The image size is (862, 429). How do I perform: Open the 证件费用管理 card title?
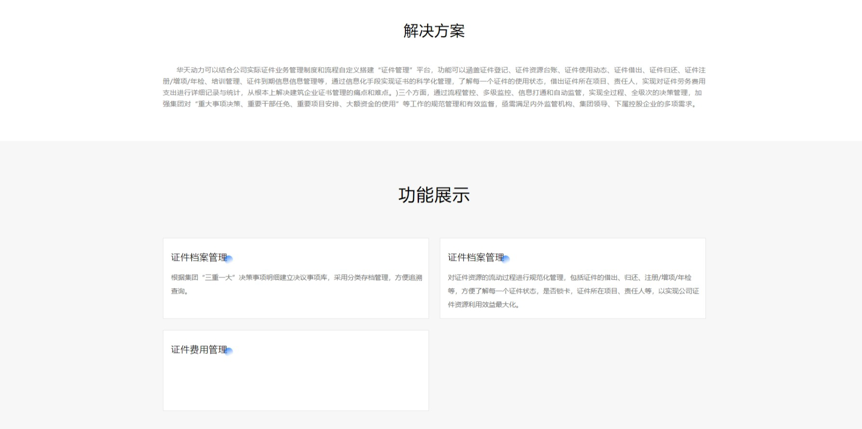pyautogui.click(x=199, y=350)
